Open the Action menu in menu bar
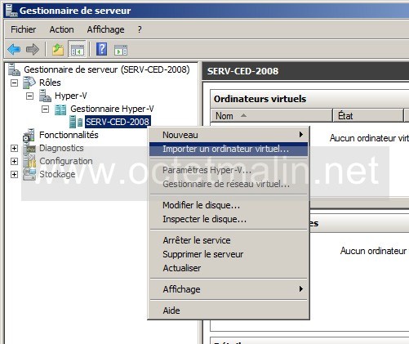The image size is (409, 344). tap(61, 29)
